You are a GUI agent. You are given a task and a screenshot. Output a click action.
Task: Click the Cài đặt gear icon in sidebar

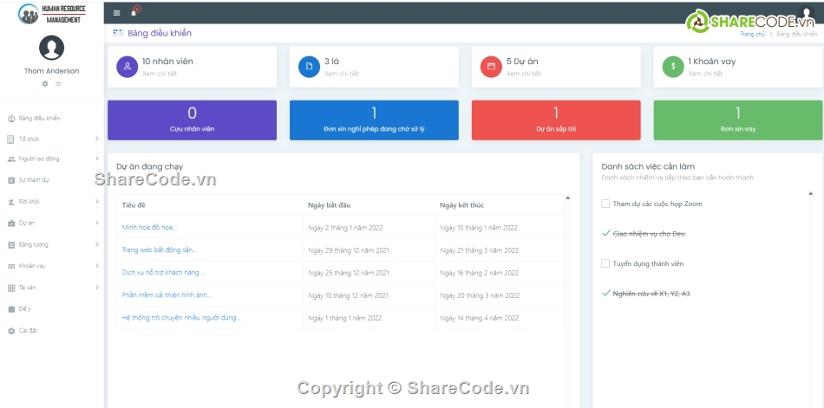tap(11, 331)
